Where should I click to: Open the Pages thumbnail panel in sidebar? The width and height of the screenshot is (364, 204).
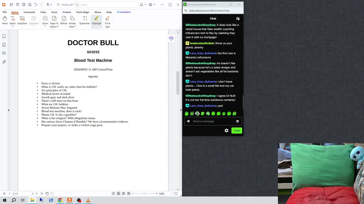pos(4,45)
